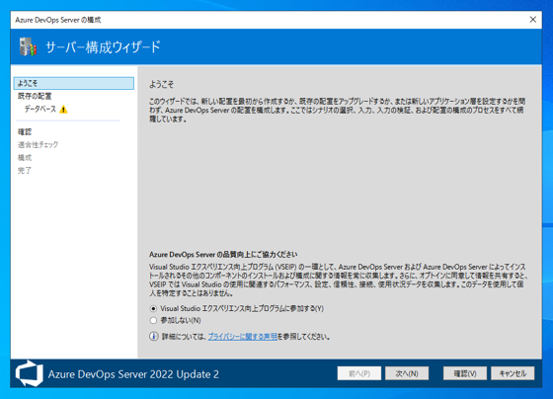
Task: Open the プライバシーに関する声明 link
Action: (x=242, y=337)
